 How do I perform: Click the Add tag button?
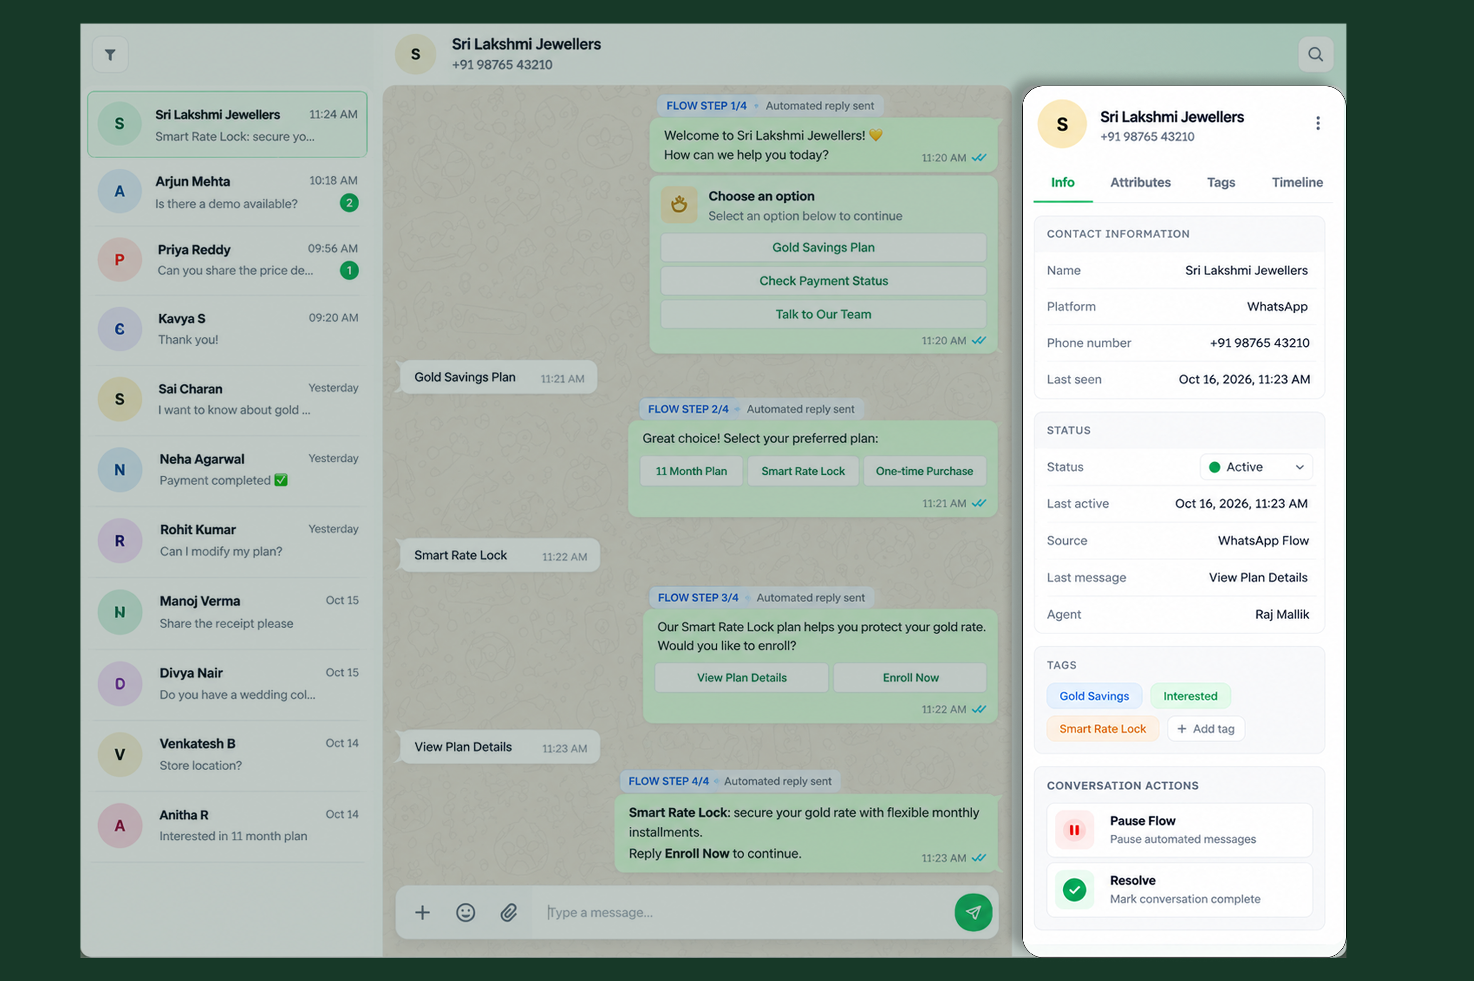click(1206, 729)
